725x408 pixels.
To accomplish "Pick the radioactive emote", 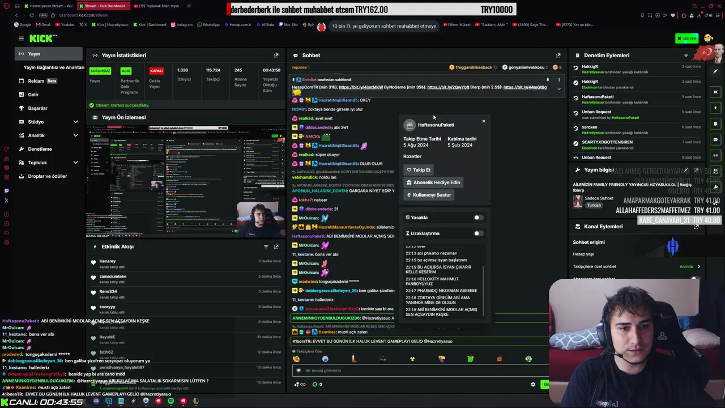I will tap(412, 359).
